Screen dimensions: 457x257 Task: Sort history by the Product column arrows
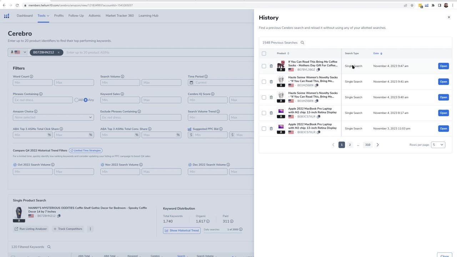point(288,53)
